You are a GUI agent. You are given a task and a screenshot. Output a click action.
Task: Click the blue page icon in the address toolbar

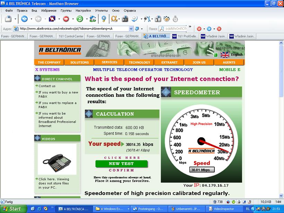click(209, 29)
